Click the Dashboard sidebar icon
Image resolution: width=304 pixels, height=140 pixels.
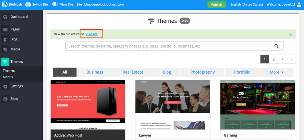click(x=5, y=17)
